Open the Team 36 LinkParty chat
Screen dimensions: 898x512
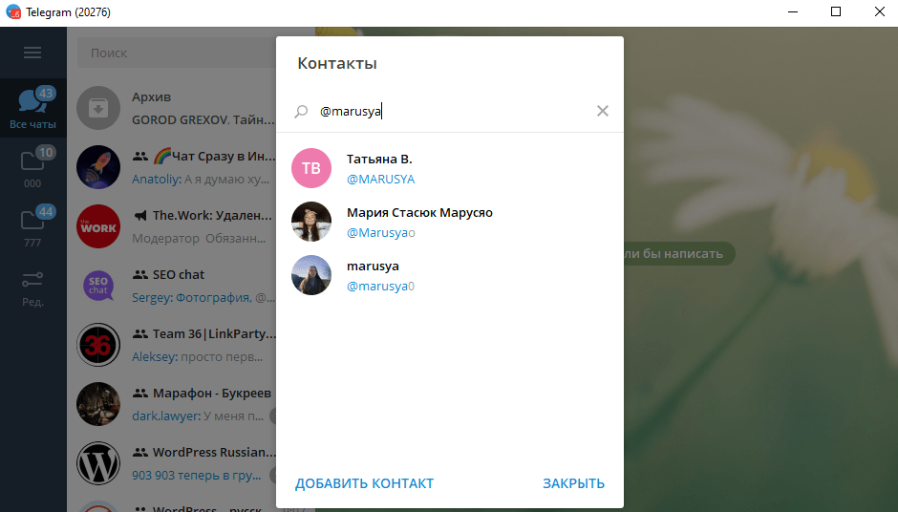tap(172, 345)
